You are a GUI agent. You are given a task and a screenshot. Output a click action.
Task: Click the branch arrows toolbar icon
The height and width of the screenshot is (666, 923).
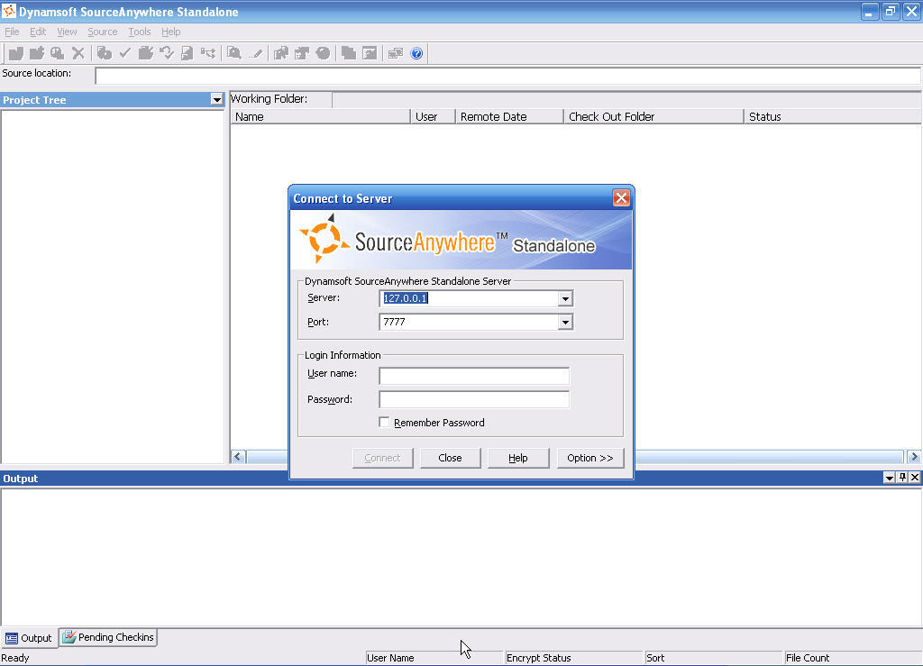pyautogui.click(x=208, y=53)
